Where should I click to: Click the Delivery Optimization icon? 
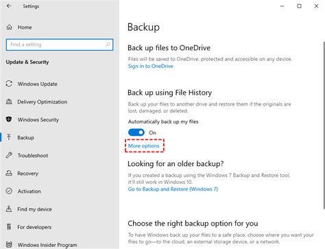coord(9,102)
